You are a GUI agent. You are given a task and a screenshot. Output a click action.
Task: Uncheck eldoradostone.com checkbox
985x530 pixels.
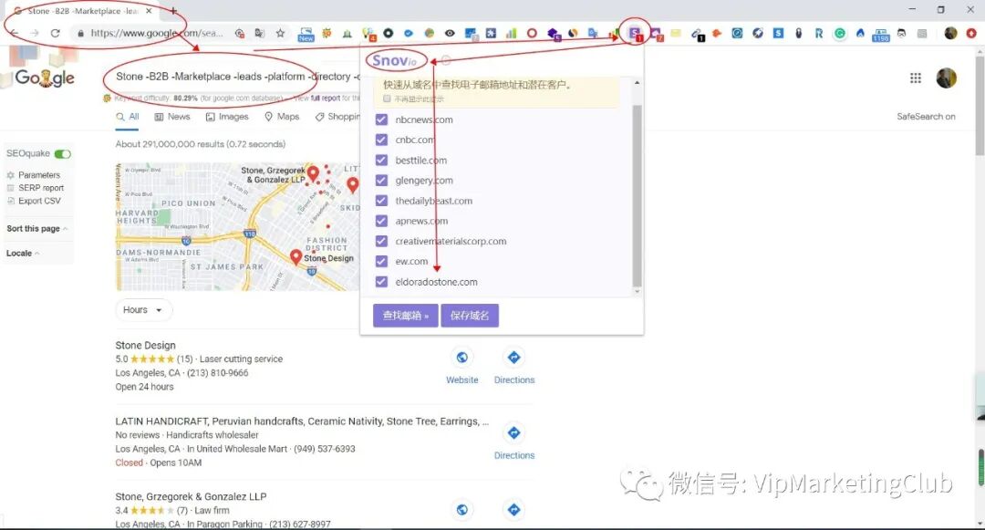click(x=381, y=281)
